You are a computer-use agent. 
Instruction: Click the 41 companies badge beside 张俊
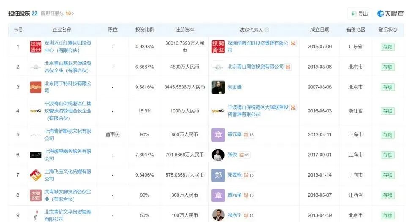pos(244,155)
